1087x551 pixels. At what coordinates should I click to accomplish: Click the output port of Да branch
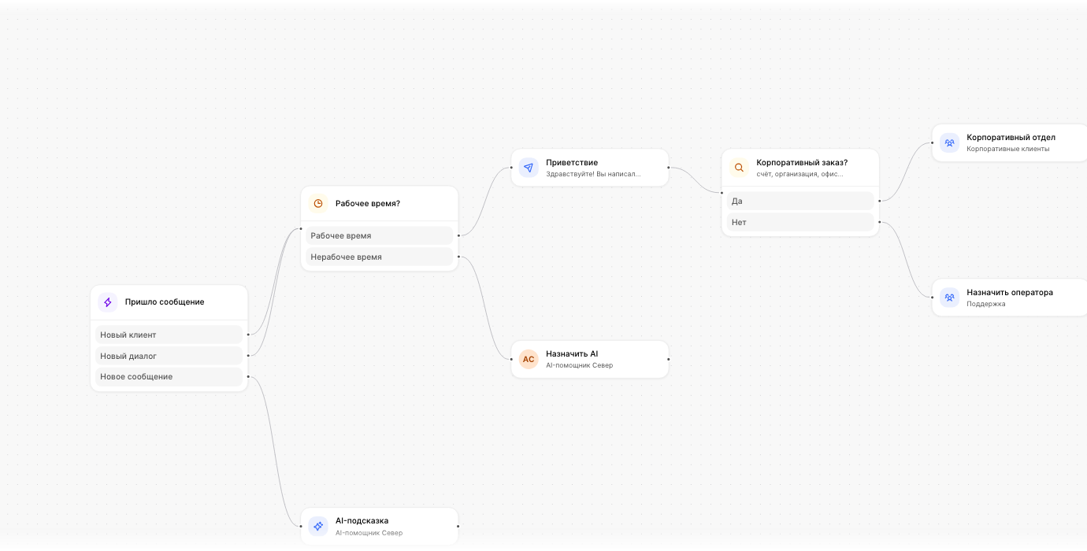click(879, 201)
